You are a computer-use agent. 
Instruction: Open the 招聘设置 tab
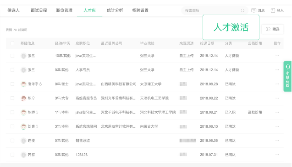pyautogui.click(x=140, y=10)
